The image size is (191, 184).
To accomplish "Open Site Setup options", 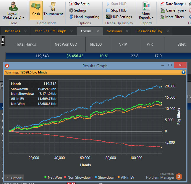I will (x=79, y=4).
